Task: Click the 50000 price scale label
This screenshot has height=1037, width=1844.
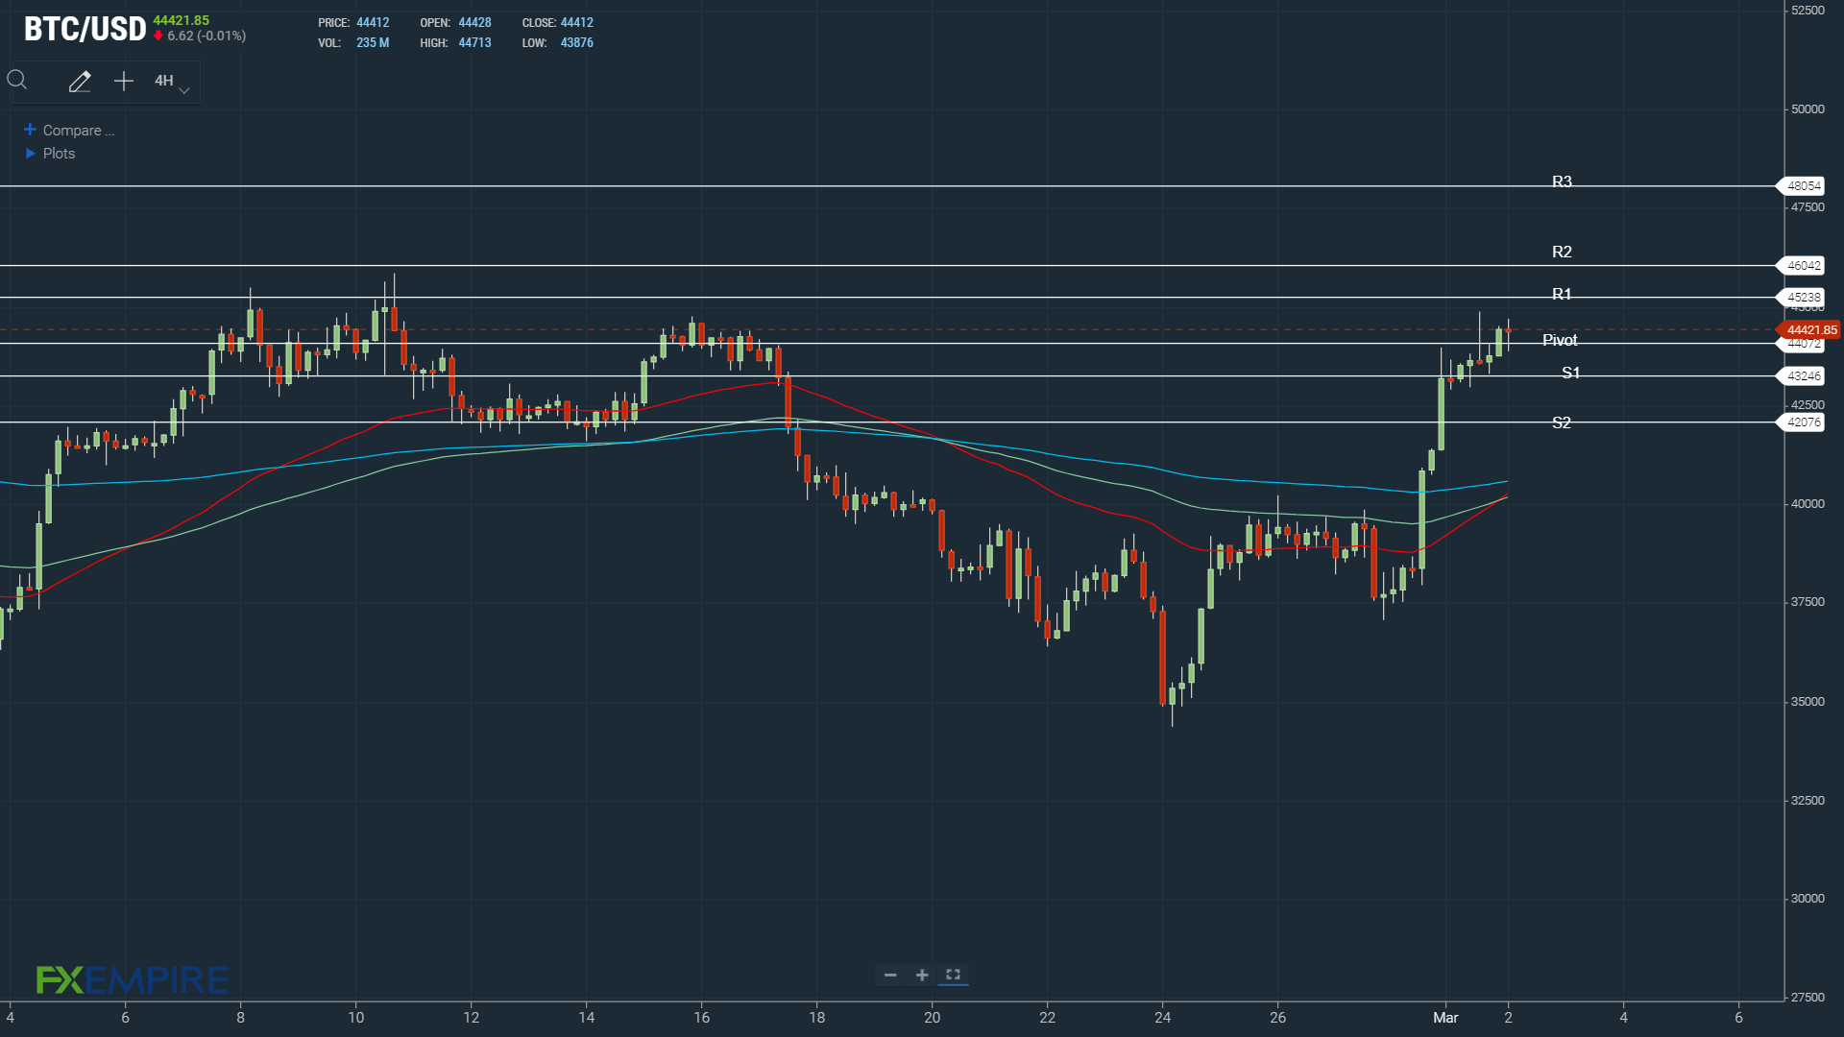Action: (1807, 109)
